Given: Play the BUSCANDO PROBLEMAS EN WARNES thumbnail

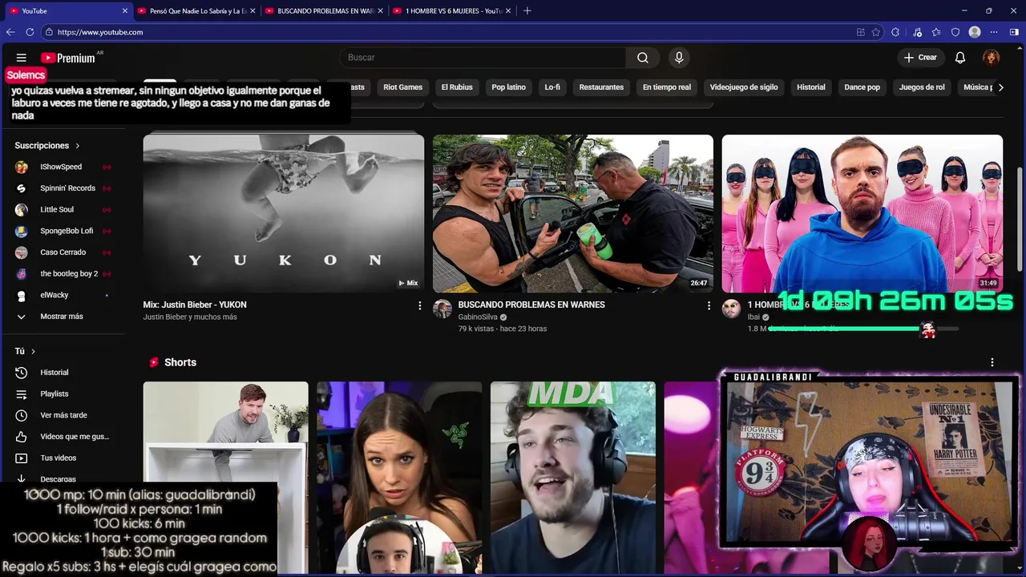Looking at the screenshot, I should [x=573, y=213].
